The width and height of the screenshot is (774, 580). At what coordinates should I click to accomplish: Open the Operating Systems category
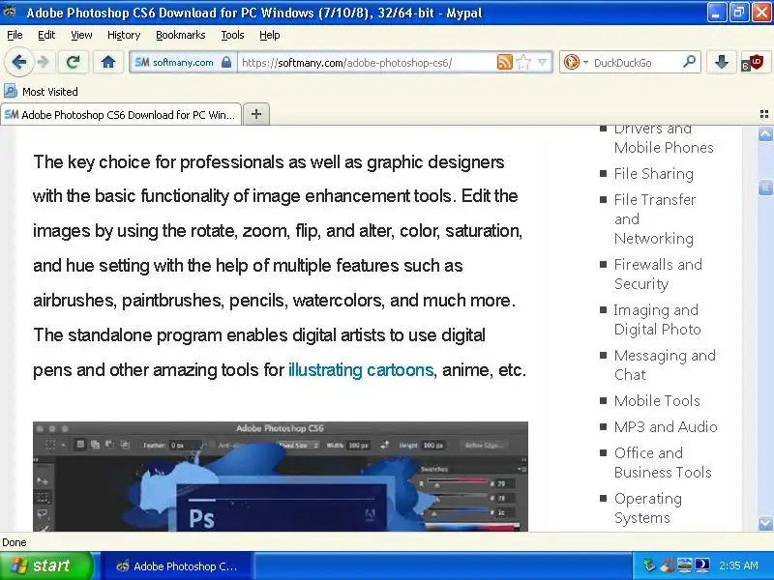click(648, 508)
